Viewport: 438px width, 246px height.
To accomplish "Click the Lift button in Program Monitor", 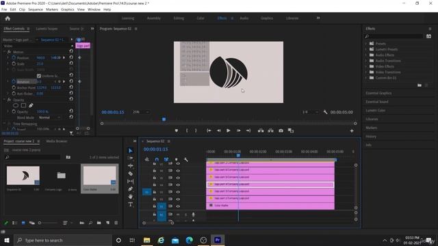I will [261, 131].
